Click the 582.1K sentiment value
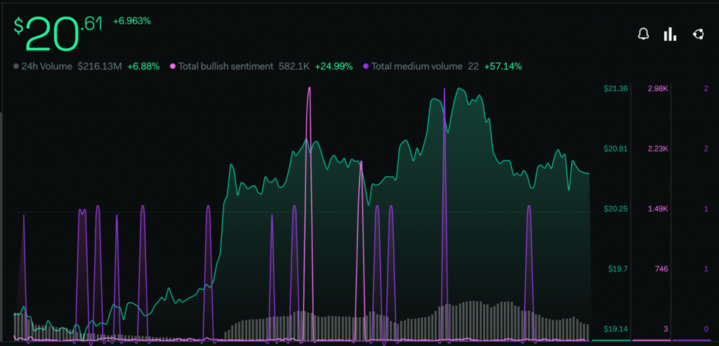Viewport: 719px width, 346px height. (294, 67)
